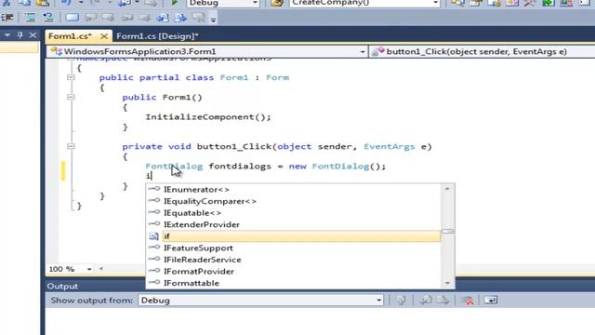Collapse the Form1 class outline region
The height and width of the screenshot is (335, 595).
click(x=71, y=77)
